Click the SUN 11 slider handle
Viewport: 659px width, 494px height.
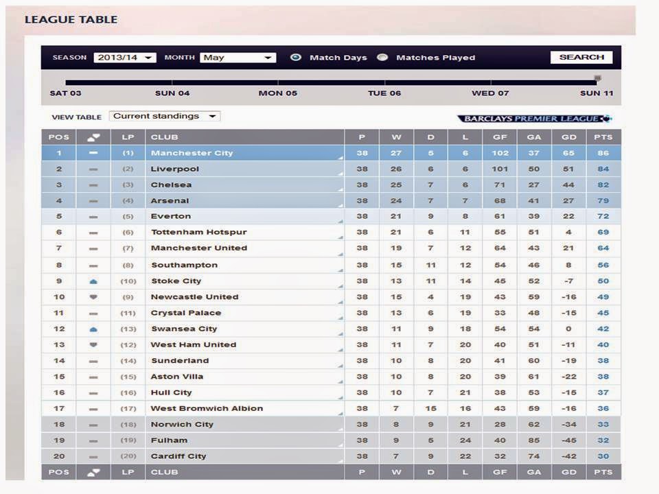(x=597, y=78)
